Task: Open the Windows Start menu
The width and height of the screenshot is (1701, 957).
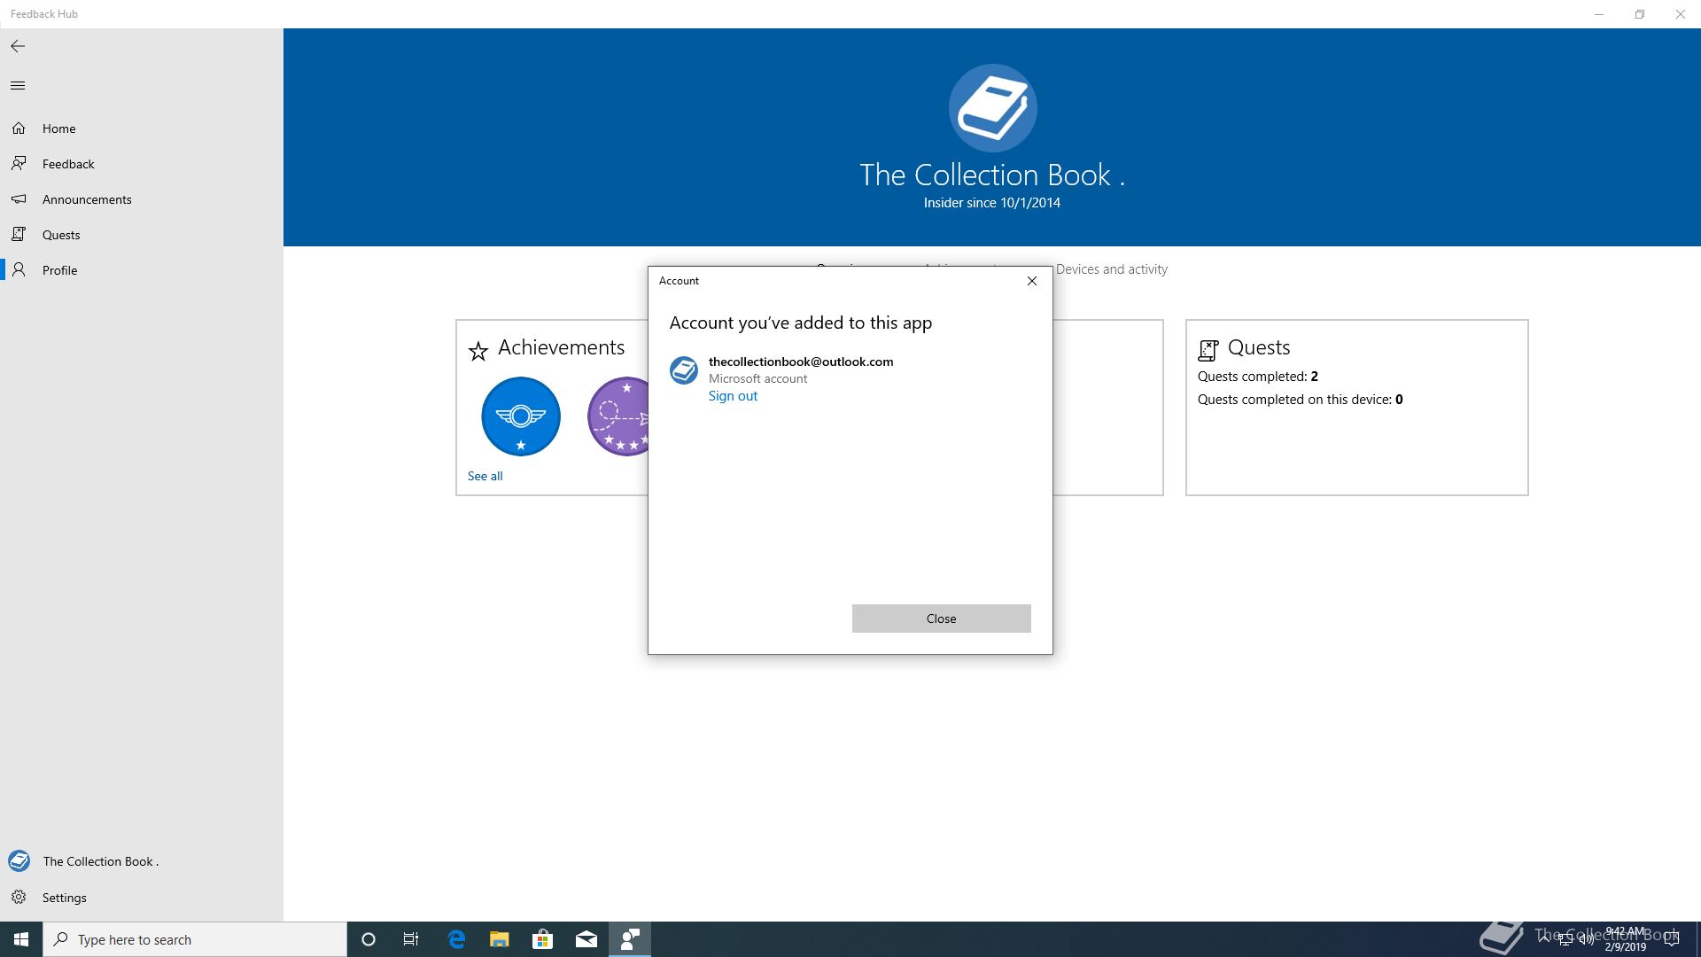Action: 21,939
